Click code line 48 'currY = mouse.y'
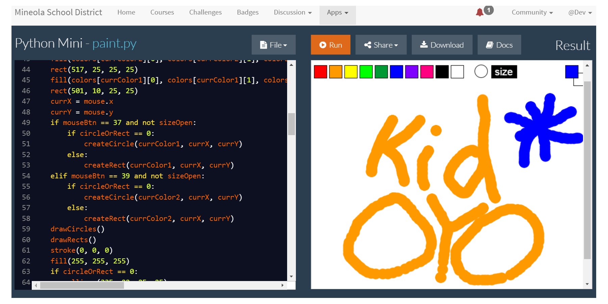The height and width of the screenshot is (304, 608). (x=82, y=112)
